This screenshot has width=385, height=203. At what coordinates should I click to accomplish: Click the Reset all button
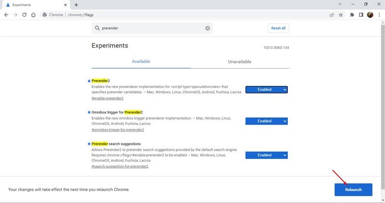pyautogui.click(x=278, y=28)
